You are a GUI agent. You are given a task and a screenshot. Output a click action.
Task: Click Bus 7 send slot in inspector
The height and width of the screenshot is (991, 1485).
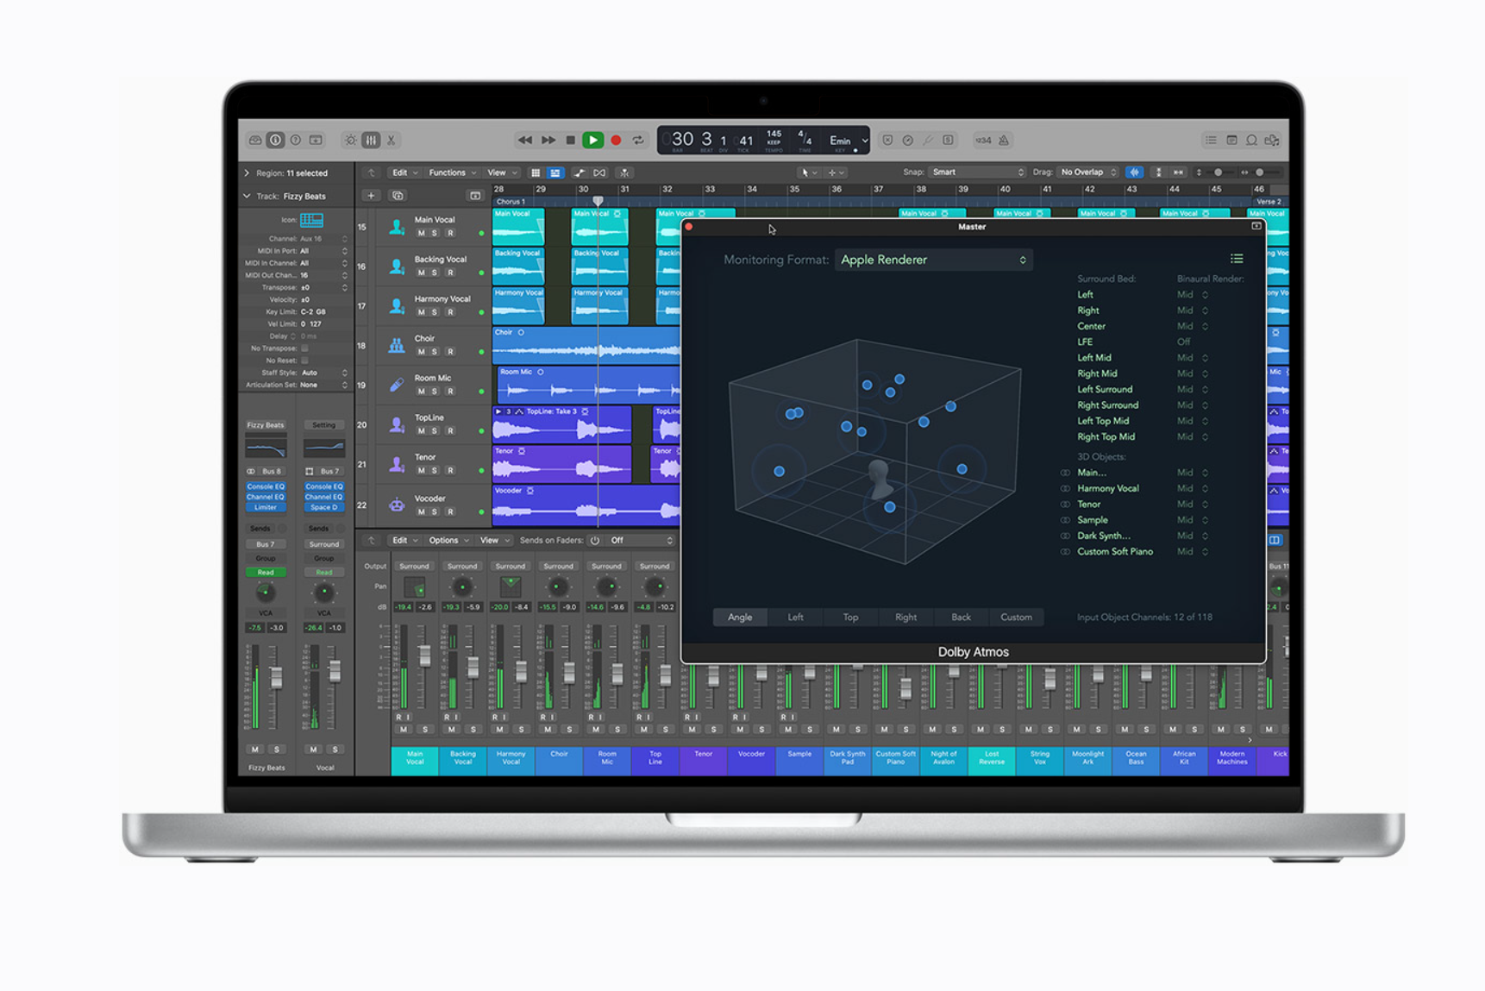266,545
